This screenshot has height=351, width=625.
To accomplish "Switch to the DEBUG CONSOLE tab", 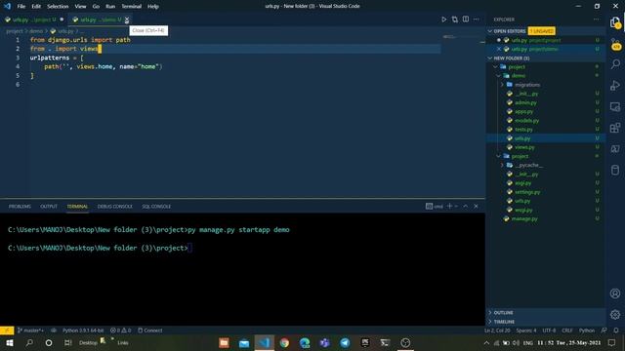I will [115, 207].
